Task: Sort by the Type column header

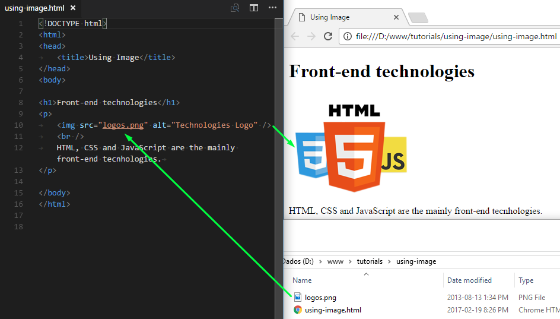Action: [526, 280]
